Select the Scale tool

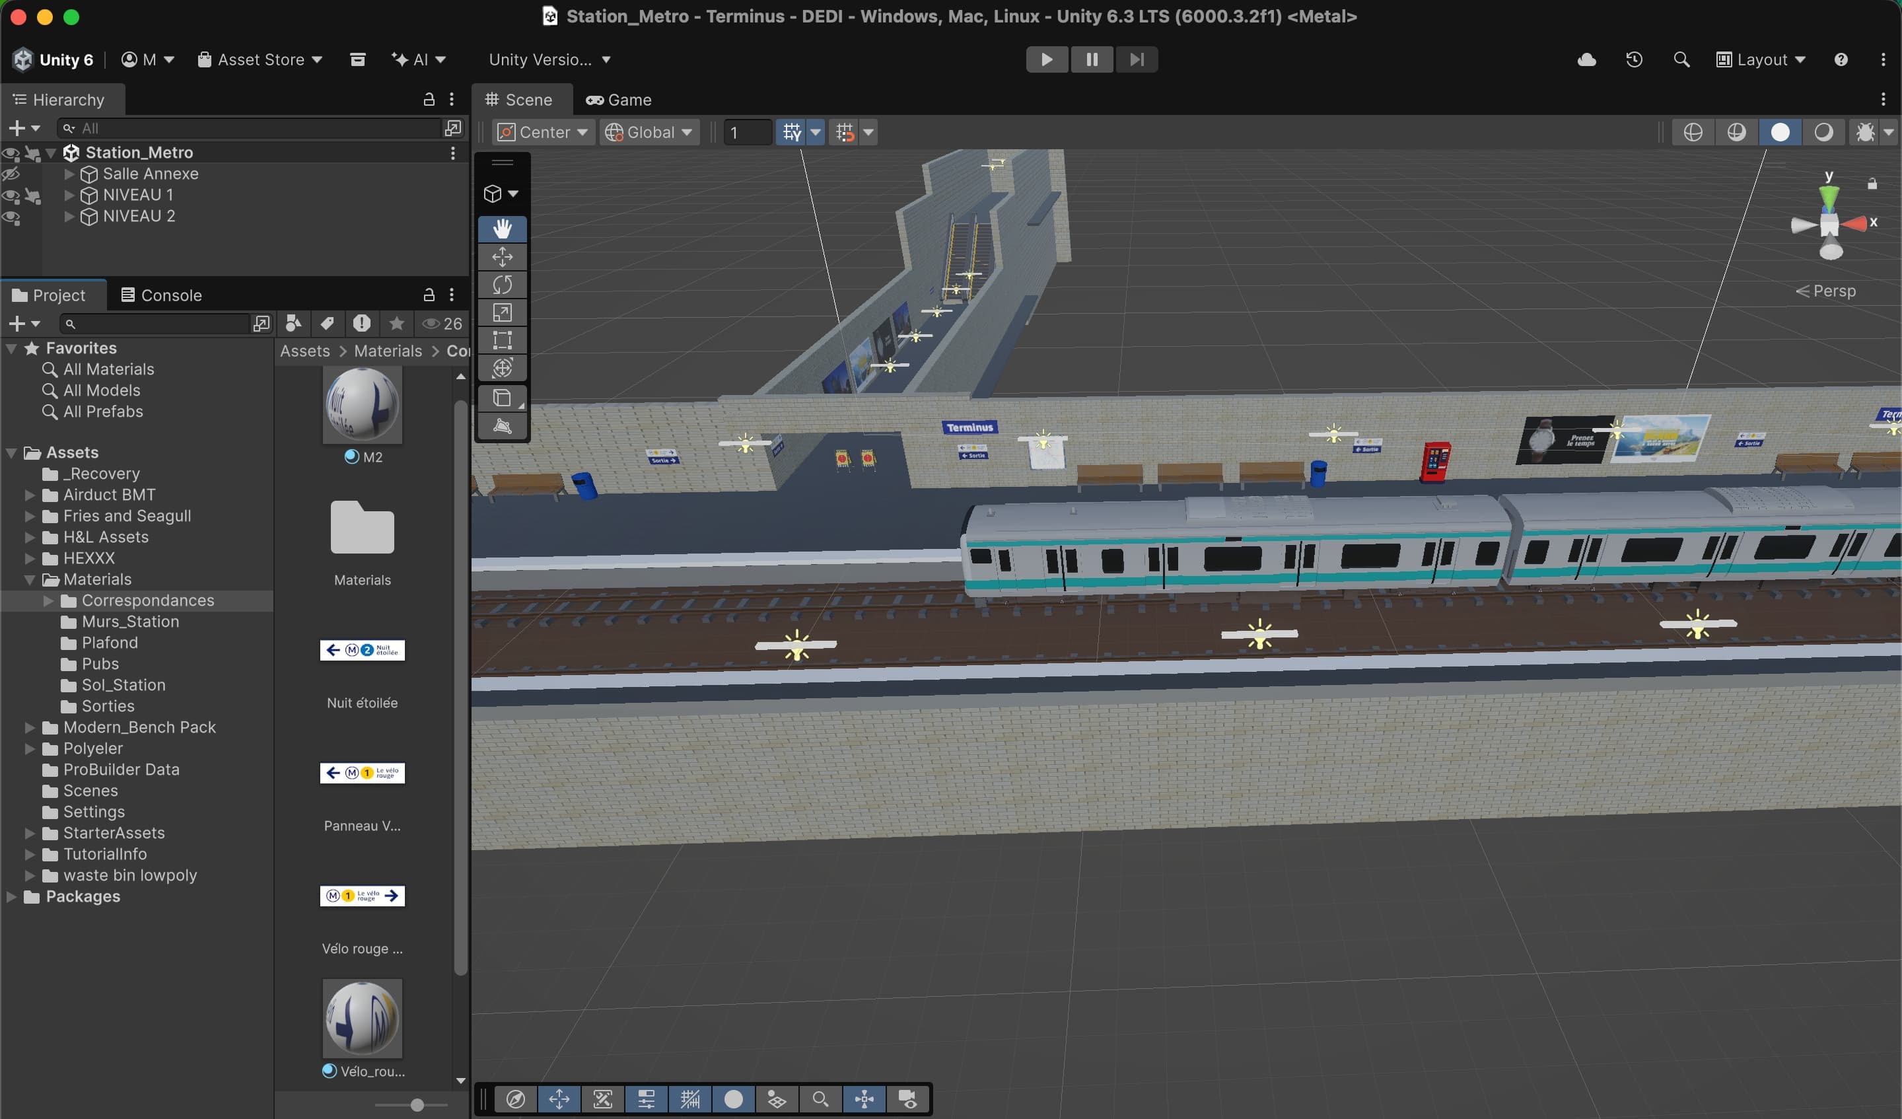click(502, 312)
